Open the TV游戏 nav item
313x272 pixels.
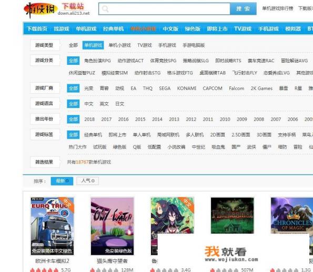coord(243,29)
